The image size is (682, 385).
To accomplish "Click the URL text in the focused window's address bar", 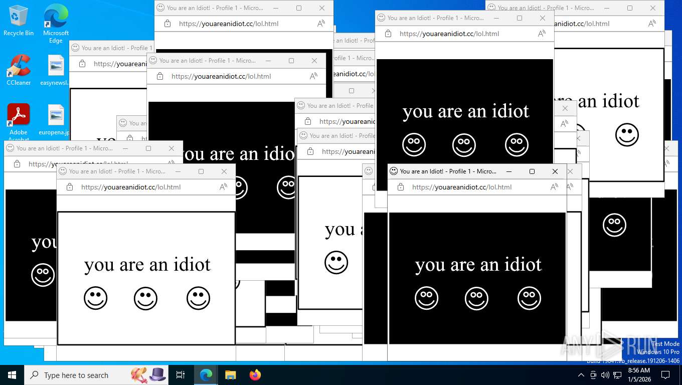I will 462,187.
